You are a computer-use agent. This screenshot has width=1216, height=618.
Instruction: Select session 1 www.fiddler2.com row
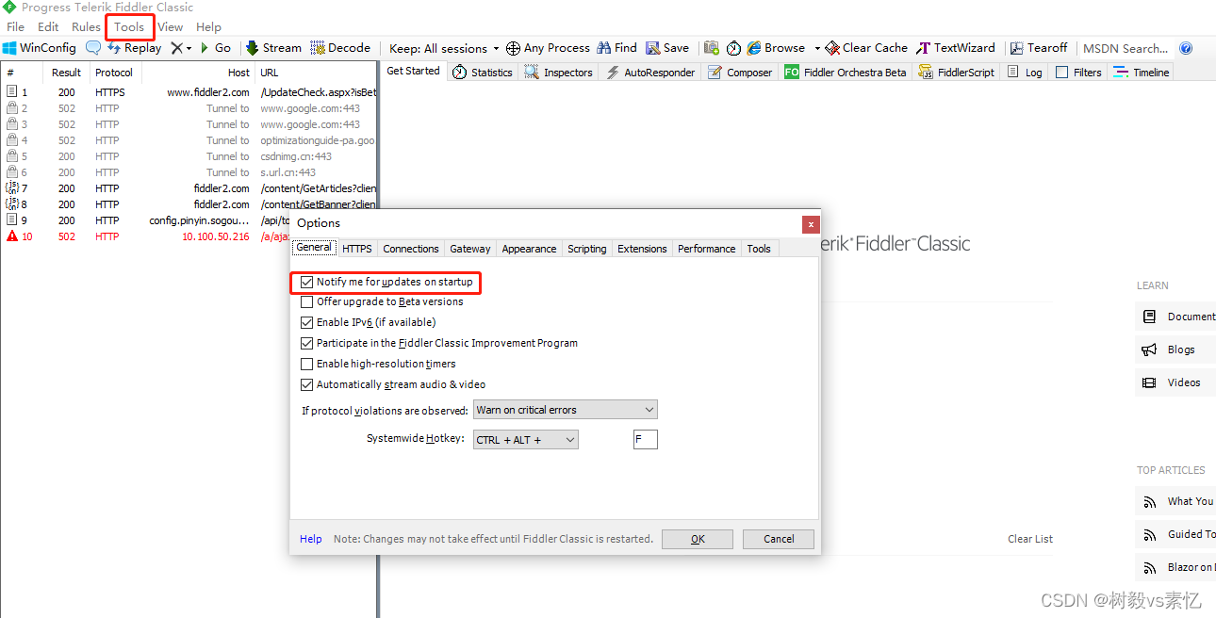189,92
